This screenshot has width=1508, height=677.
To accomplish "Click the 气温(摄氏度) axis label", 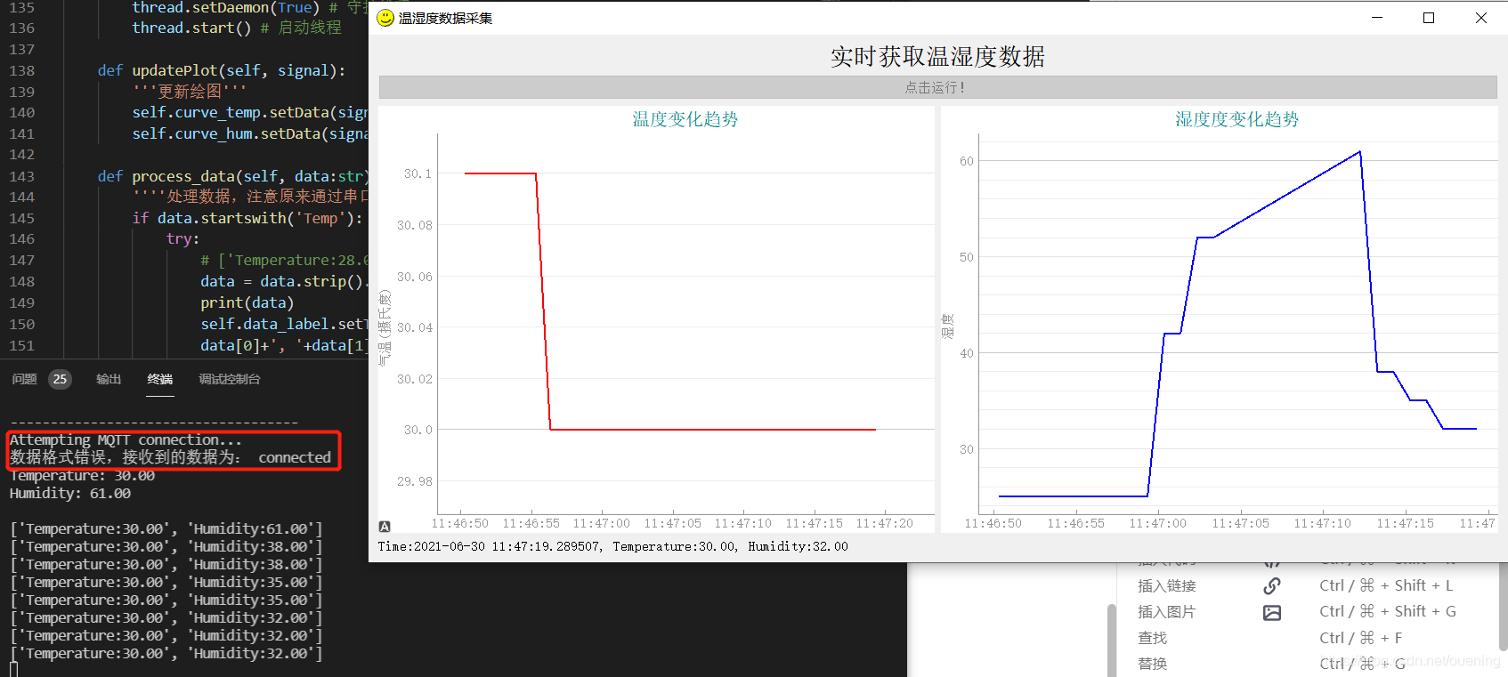I will click(x=385, y=327).
